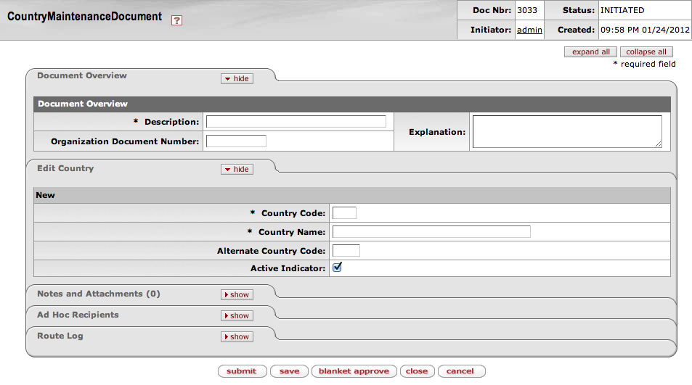Cancel the document
The image size is (692, 385).
click(x=460, y=371)
